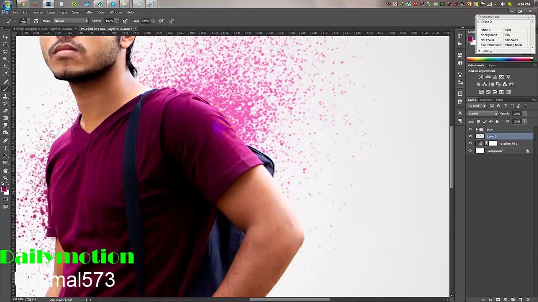Select the Eraser tool
Screen dimensions: 538x302
click(x=5, y=111)
